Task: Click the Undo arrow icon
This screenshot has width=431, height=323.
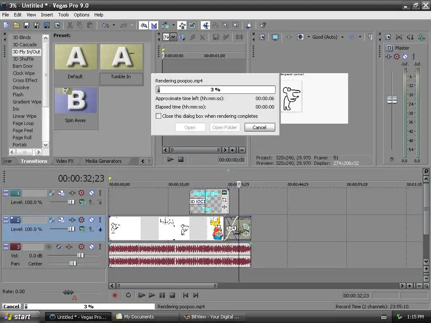Action: tap(105, 25)
